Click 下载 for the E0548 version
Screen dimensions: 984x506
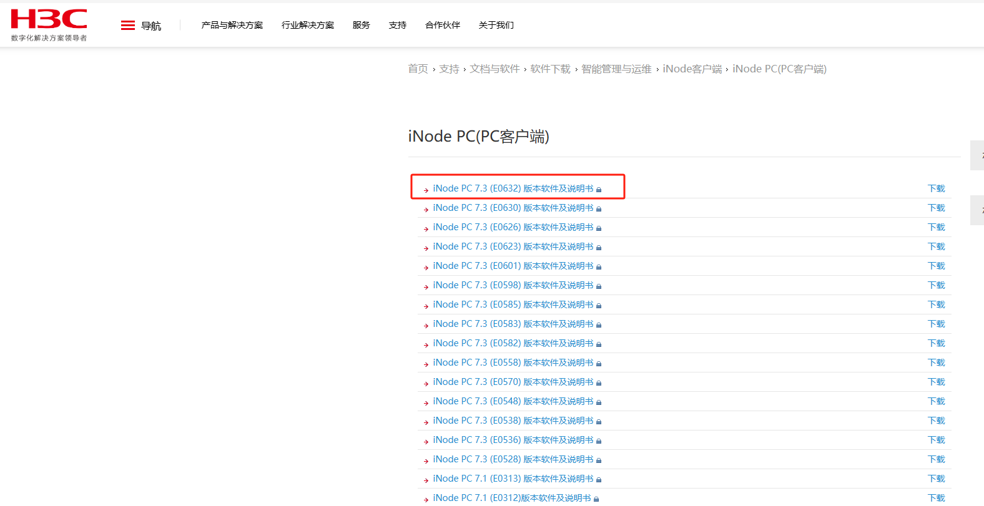pos(937,401)
